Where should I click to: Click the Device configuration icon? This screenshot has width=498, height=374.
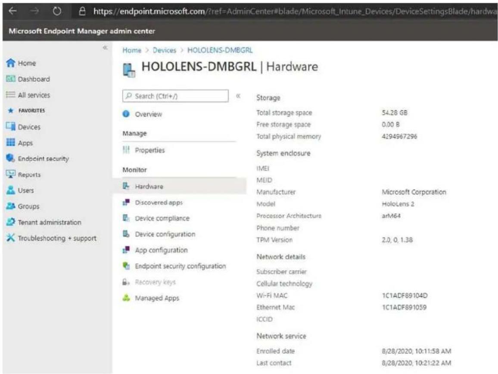point(126,233)
